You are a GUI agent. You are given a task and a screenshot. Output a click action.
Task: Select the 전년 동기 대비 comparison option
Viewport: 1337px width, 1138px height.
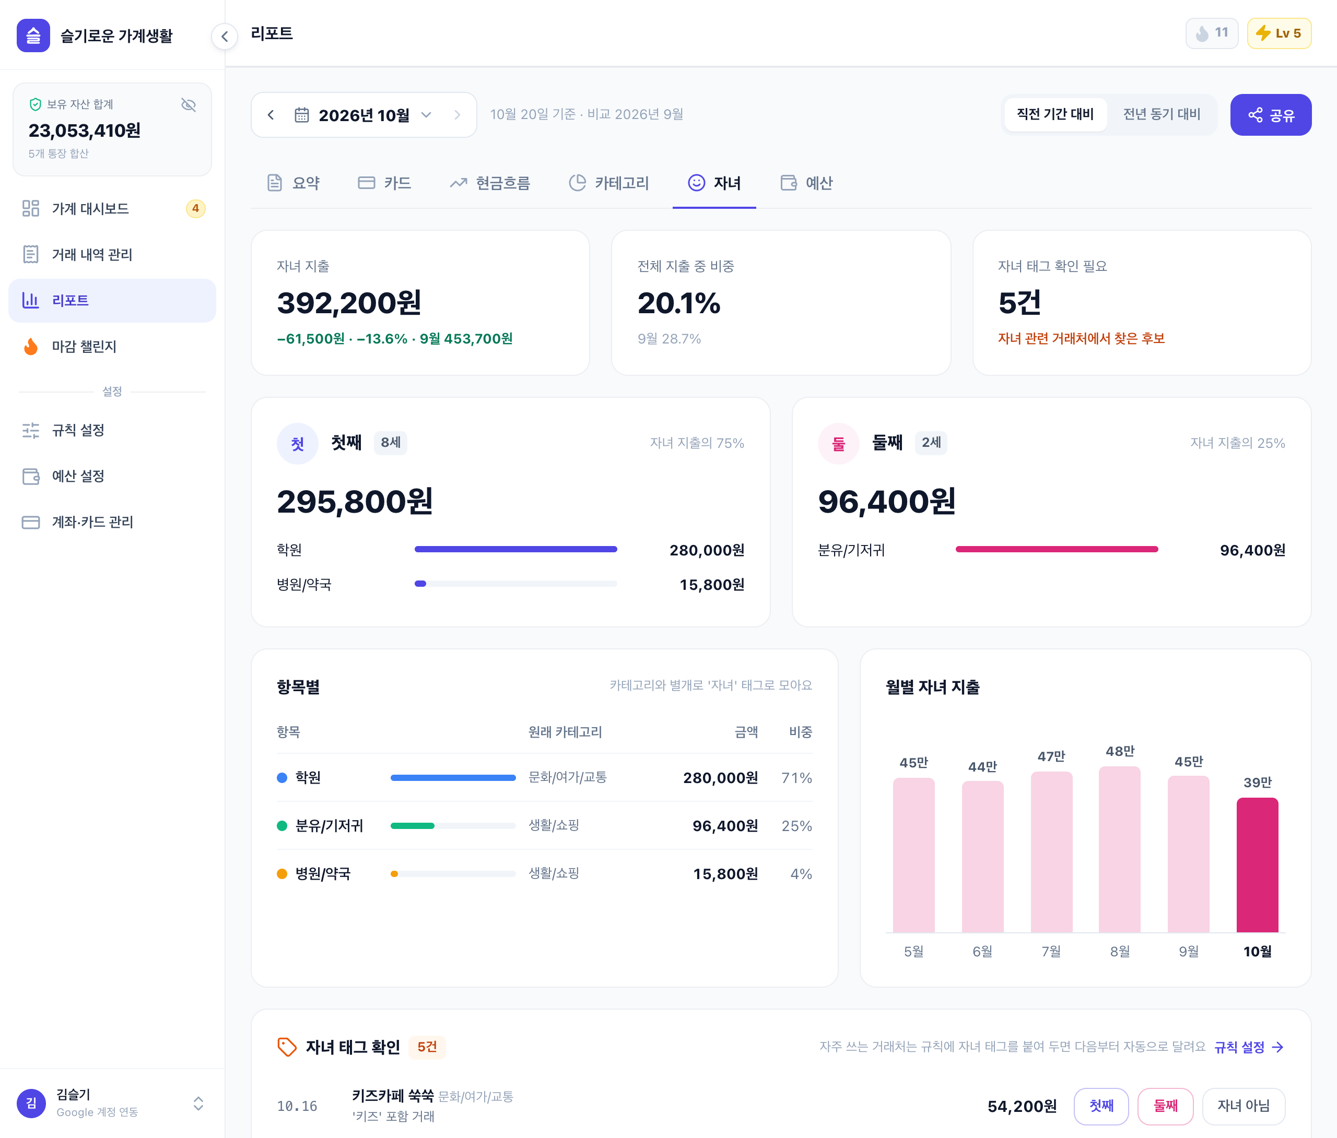(1162, 114)
